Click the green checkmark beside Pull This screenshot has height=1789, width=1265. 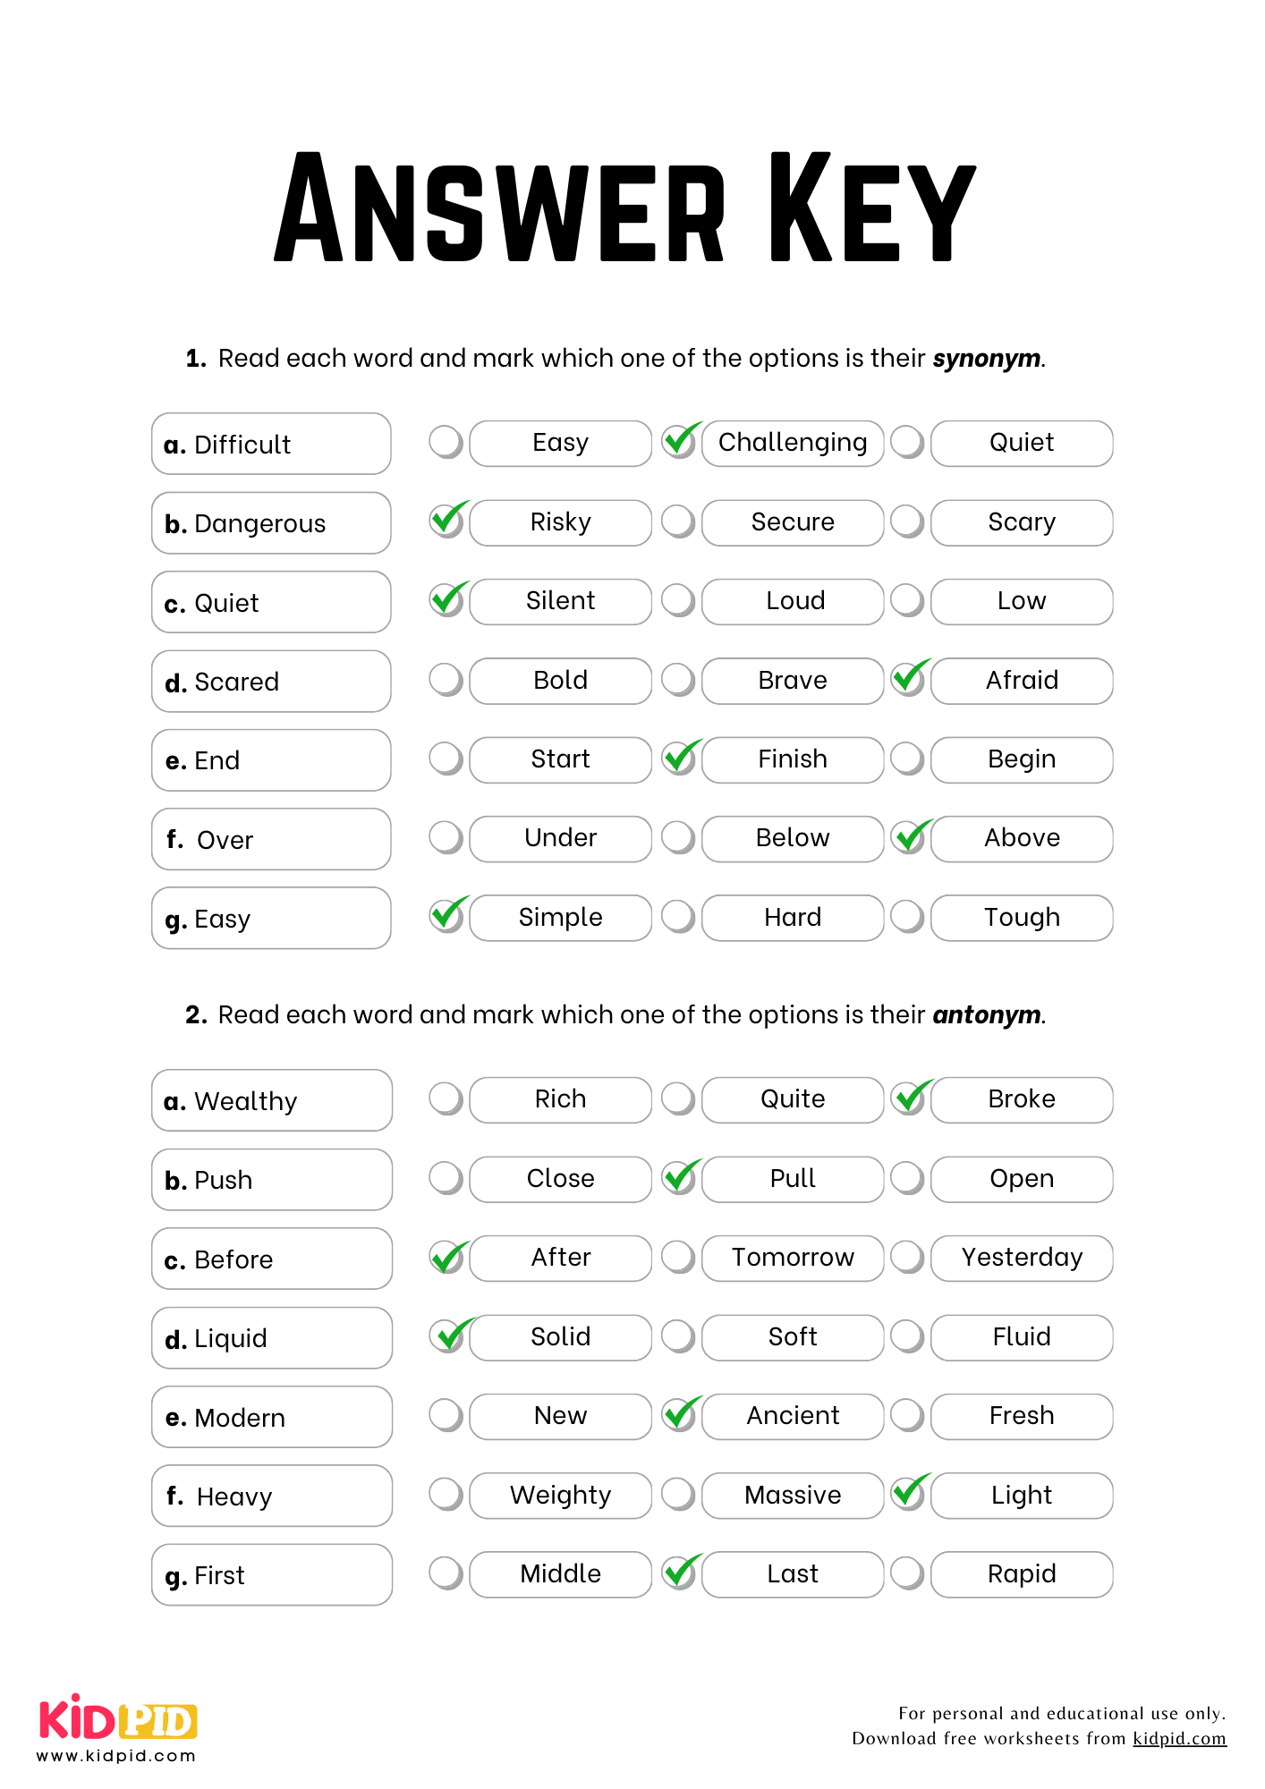[x=680, y=1177]
